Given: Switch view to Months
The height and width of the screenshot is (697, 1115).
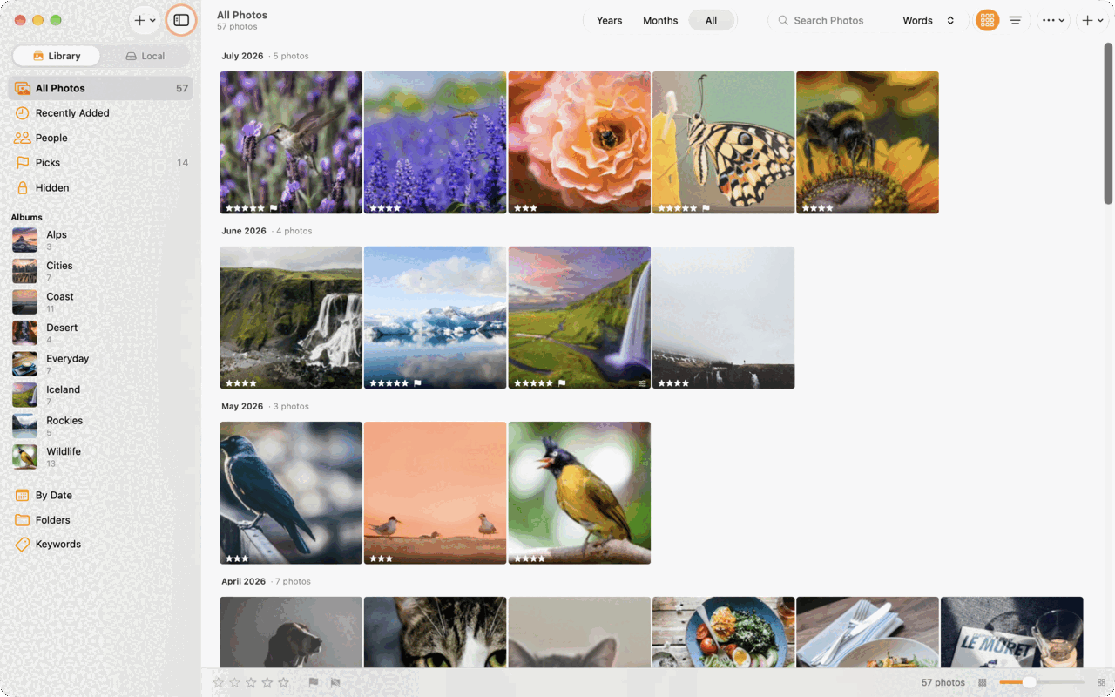Looking at the screenshot, I should coord(660,20).
